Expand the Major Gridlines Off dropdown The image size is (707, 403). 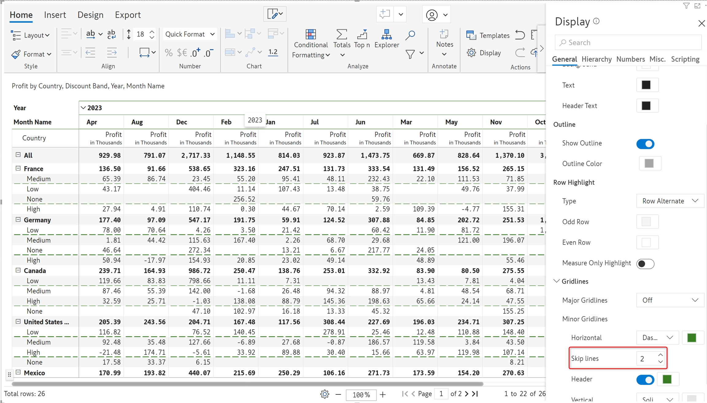(670, 300)
